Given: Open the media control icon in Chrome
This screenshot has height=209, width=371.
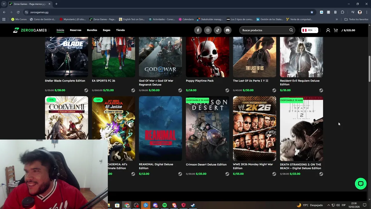Looking at the screenshot, I should [x=353, y=12].
